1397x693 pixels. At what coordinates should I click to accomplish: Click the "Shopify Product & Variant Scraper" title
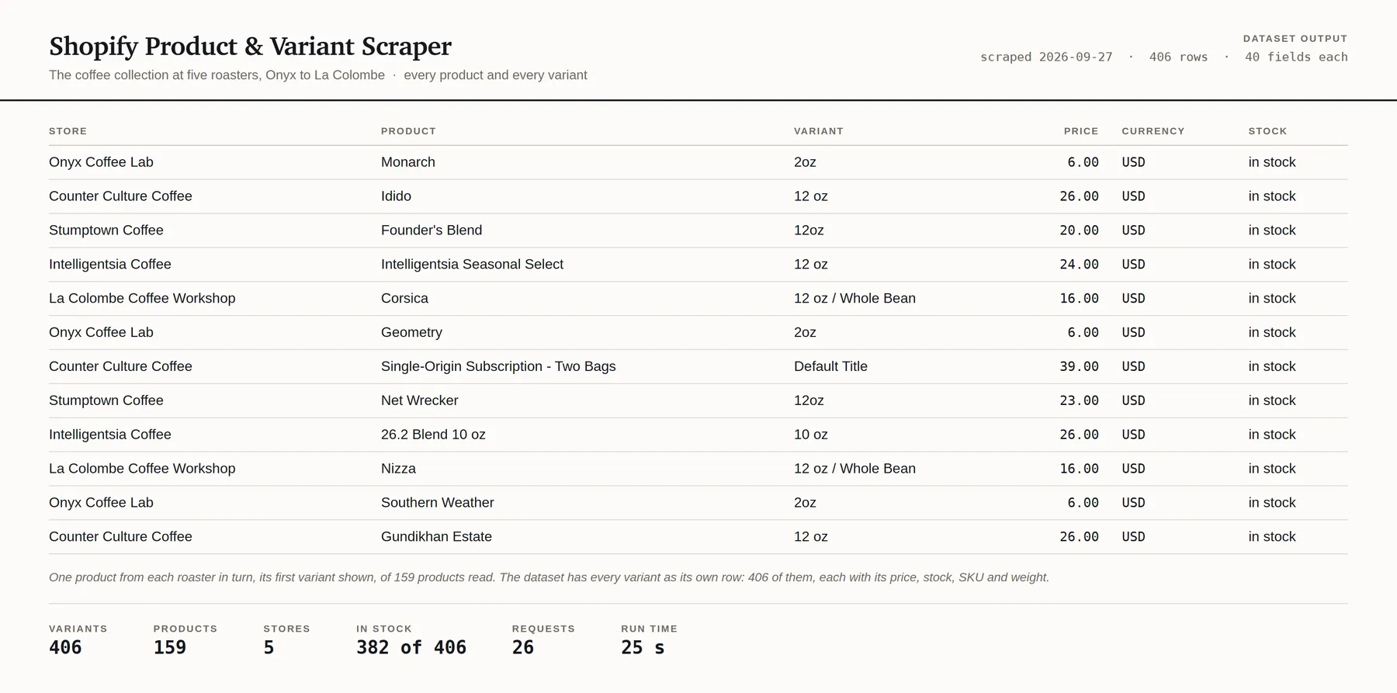tap(250, 47)
